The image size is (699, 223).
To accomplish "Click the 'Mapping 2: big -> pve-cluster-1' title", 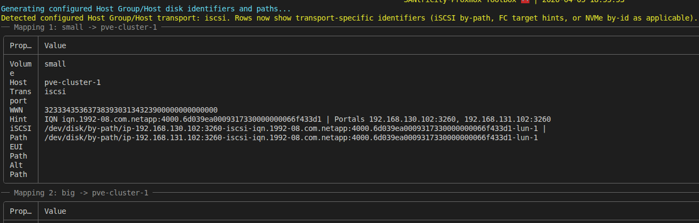I will click(x=81, y=193).
